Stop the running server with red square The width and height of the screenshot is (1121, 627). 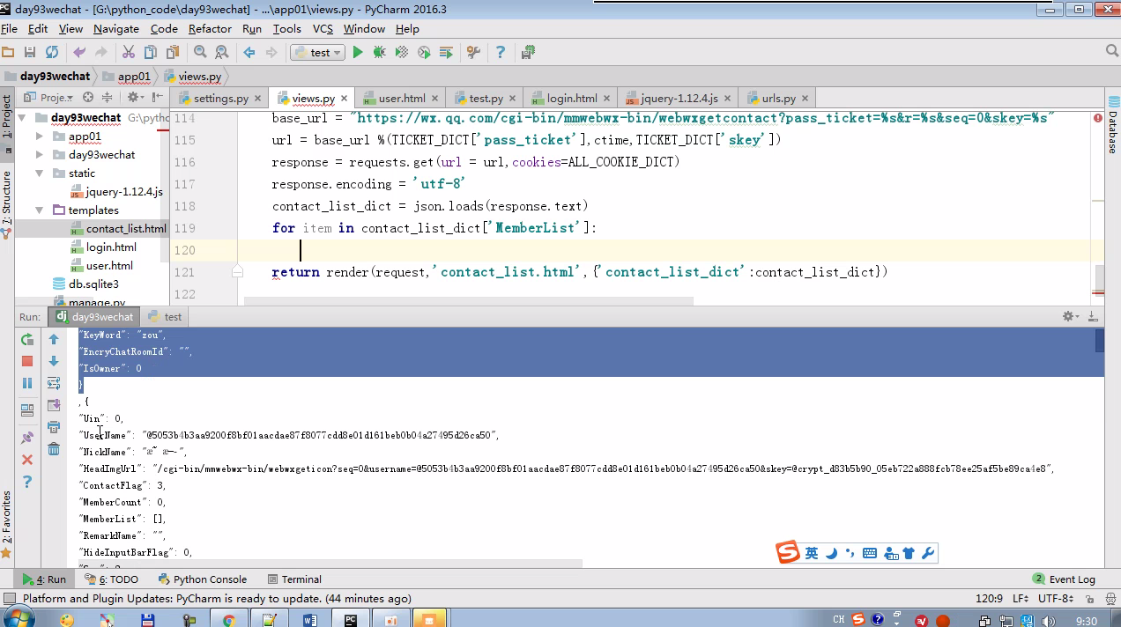click(x=27, y=361)
